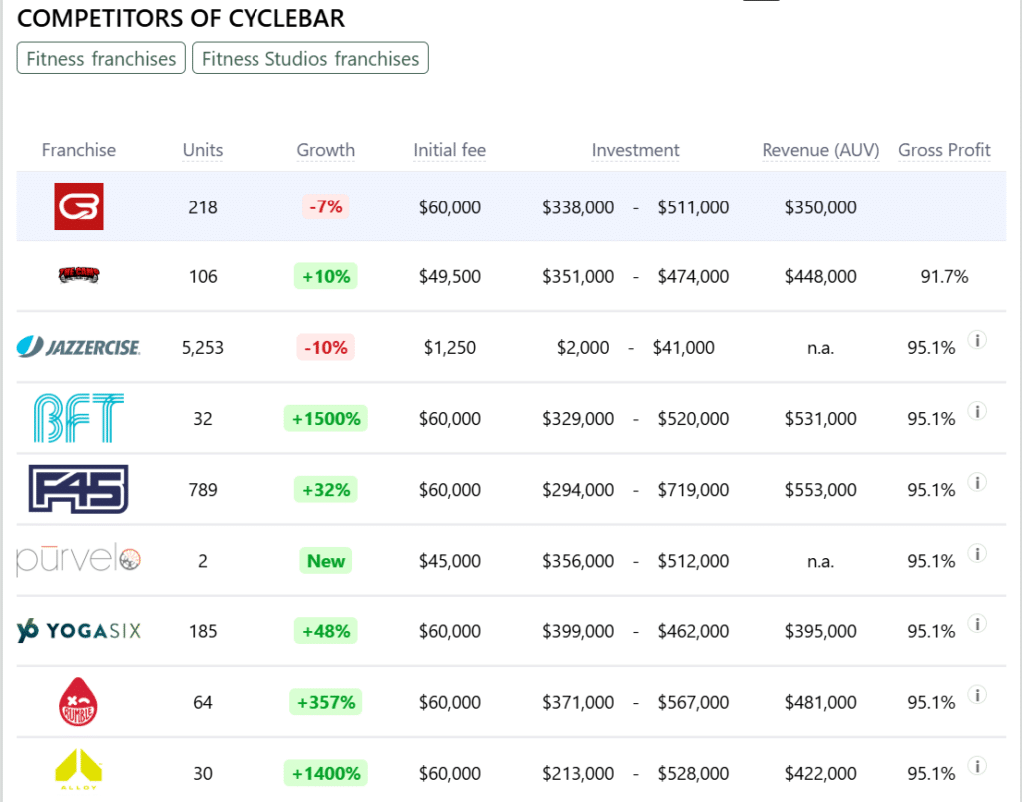Click the 5,253 units value
1022x802 pixels.
coord(202,347)
